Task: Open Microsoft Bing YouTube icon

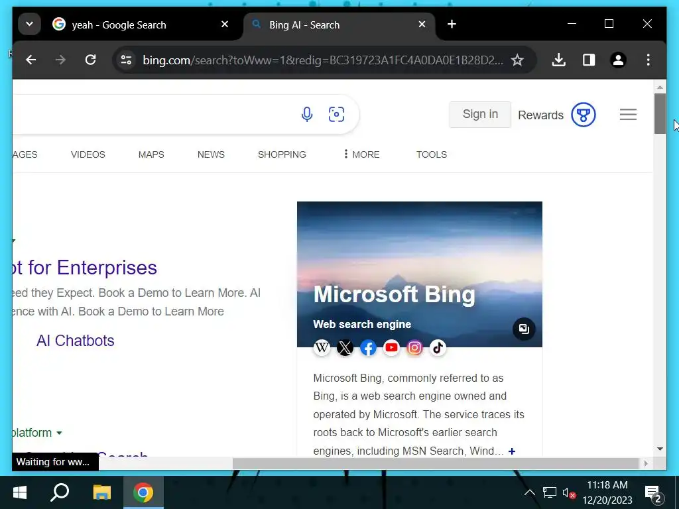Action: (391, 347)
